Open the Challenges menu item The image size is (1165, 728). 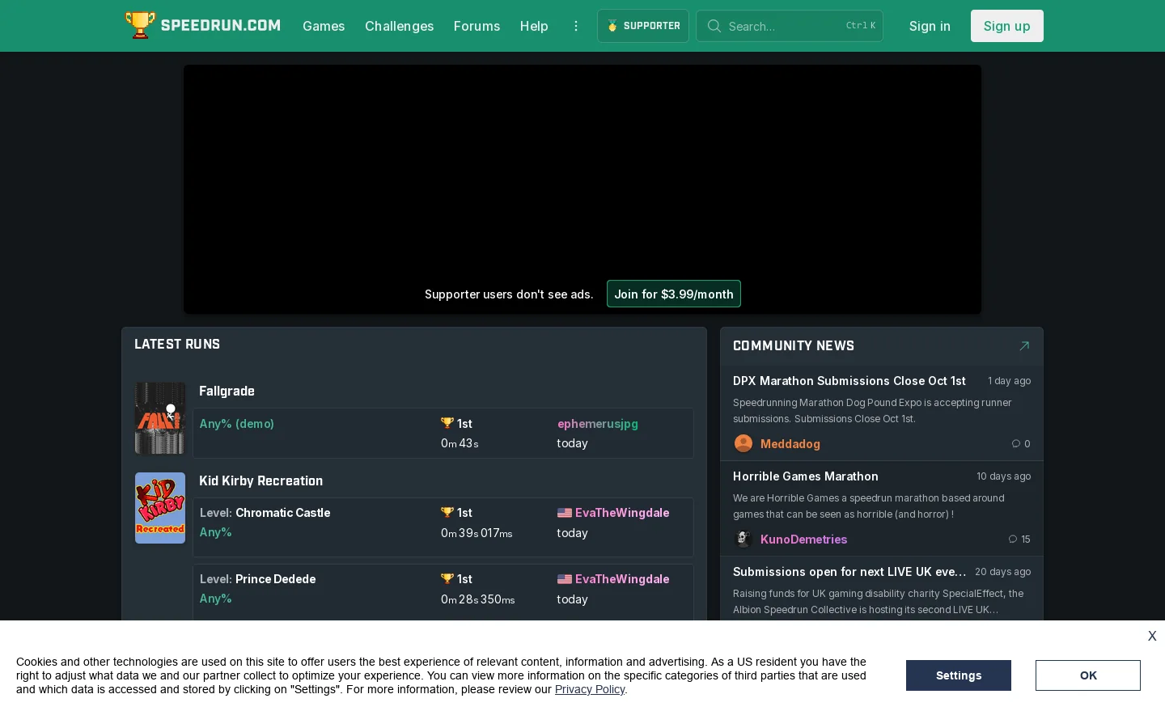pyautogui.click(x=399, y=26)
